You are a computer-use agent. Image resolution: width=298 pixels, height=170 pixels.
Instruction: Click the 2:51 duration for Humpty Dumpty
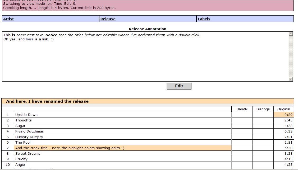[x=288, y=137]
